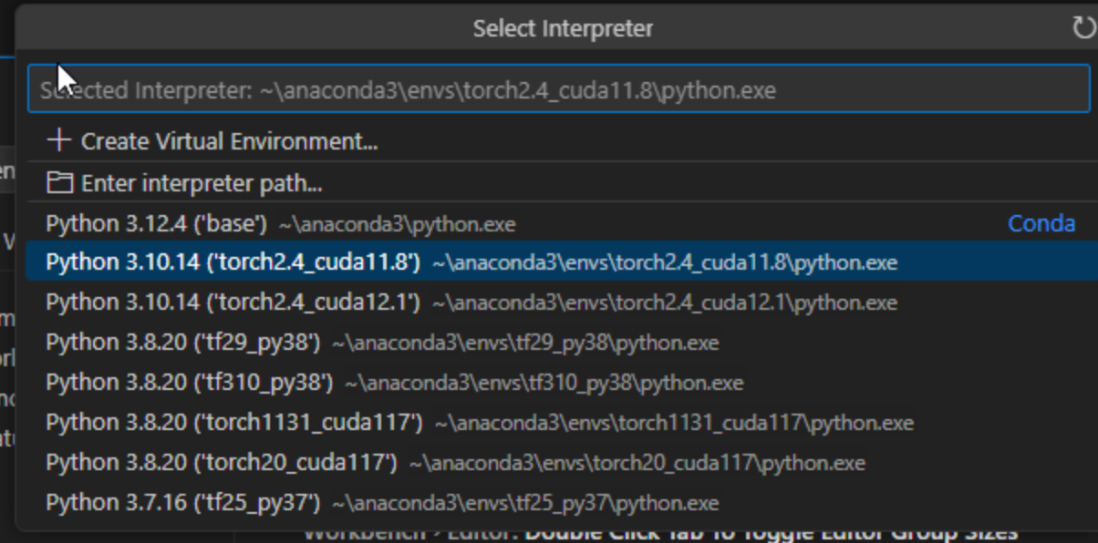
Task: Click the Select Interpreter title bar
Action: point(563,28)
